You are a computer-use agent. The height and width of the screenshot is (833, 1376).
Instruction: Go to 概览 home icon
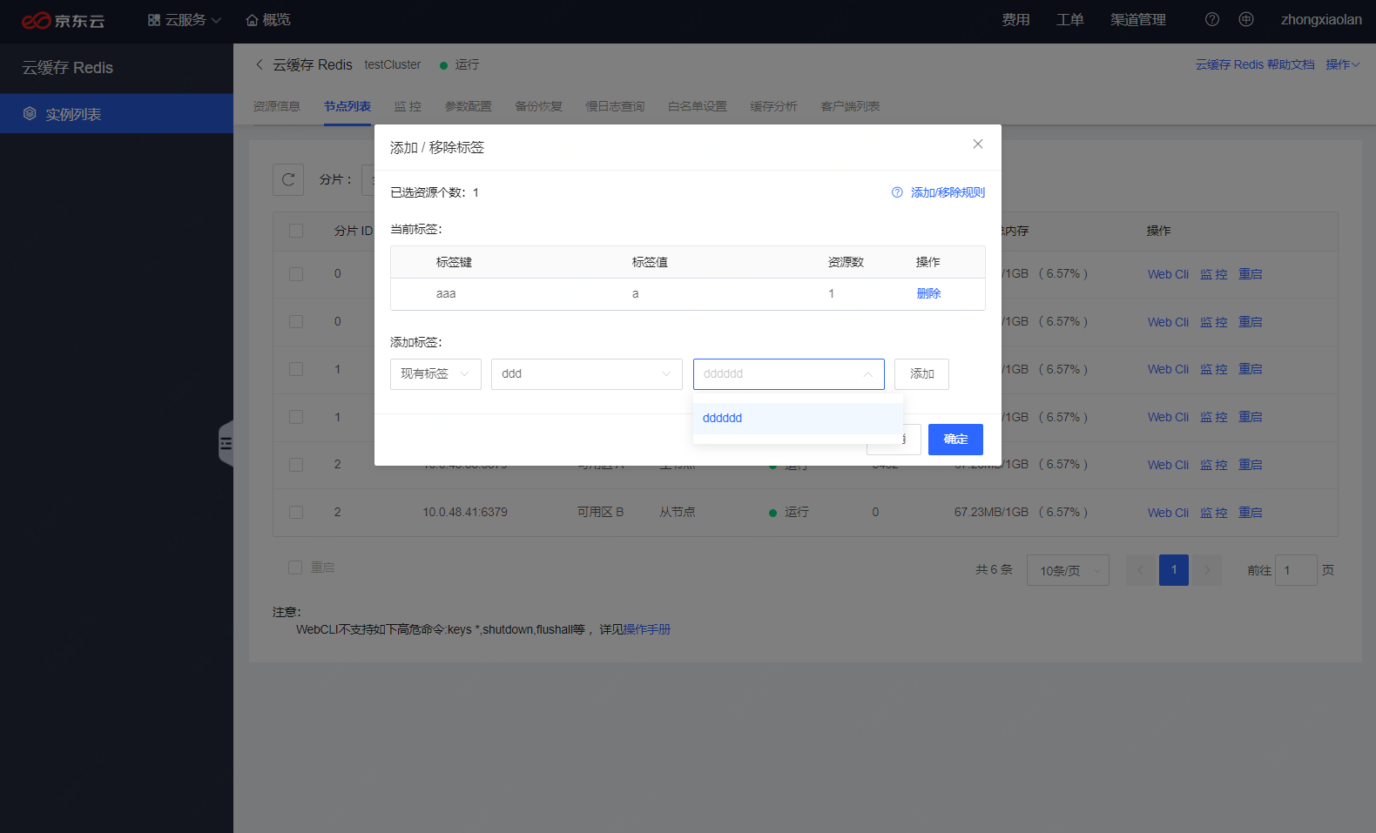(x=252, y=20)
